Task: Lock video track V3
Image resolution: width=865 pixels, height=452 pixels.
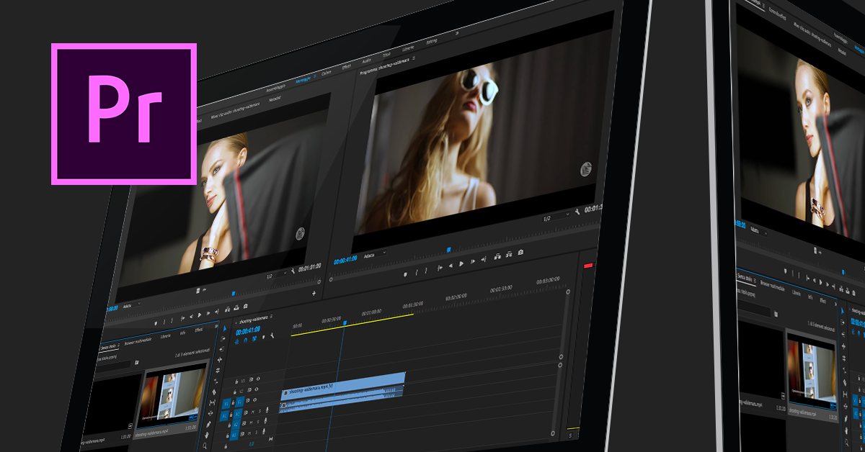Action: pos(236,381)
